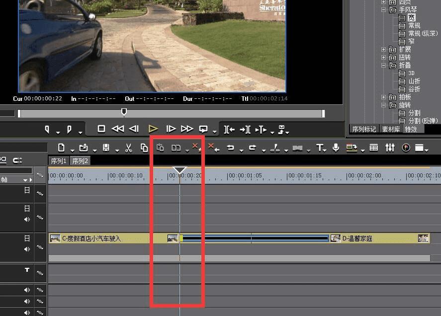Open the 特效 panel tab
The width and height of the screenshot is (441, 316).
411,129
